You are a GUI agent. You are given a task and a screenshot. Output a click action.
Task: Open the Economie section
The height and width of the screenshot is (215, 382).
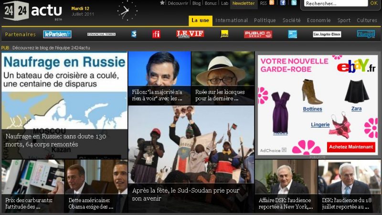click(318, 20)
